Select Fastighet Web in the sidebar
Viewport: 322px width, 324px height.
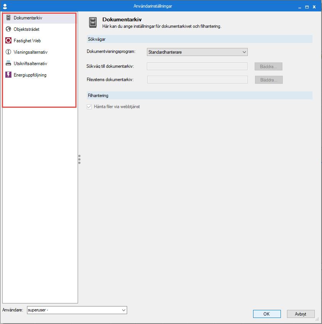[39, 40]
